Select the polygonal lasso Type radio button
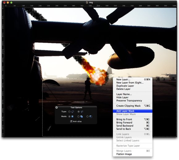Viewport: 179px width, 160px height. [78, 112]
